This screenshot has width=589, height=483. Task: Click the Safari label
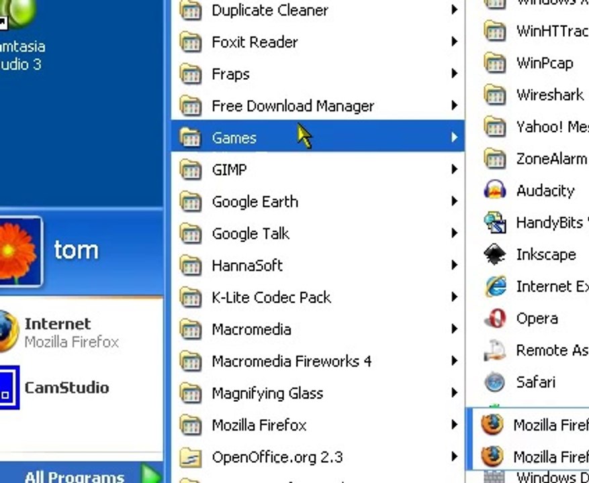pyautogui.click(x=536, y=382)
